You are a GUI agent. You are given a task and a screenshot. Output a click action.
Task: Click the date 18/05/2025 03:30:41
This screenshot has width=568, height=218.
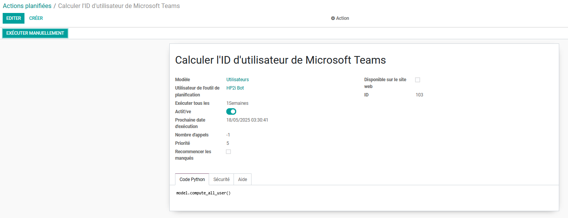click(x=247, y=120)
